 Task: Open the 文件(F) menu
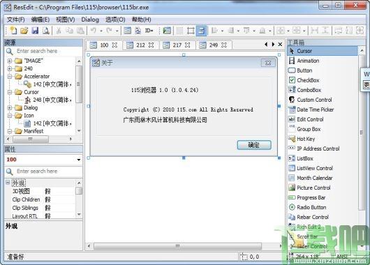click(16, 20)
